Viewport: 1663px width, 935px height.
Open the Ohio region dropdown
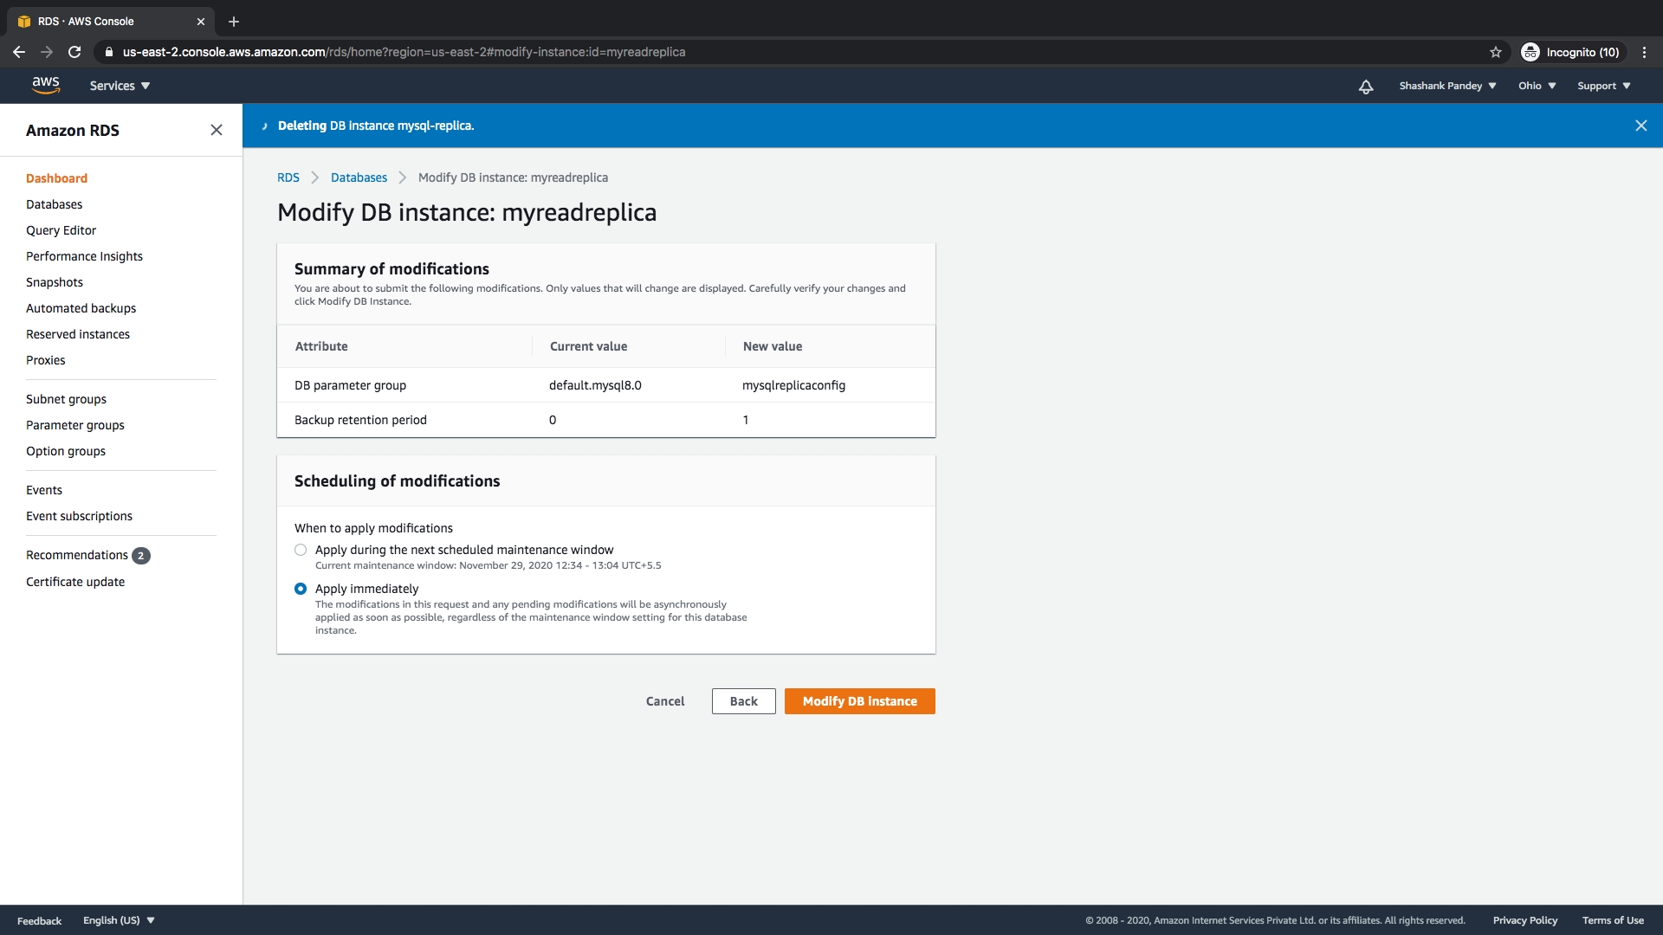(1537, 86)
